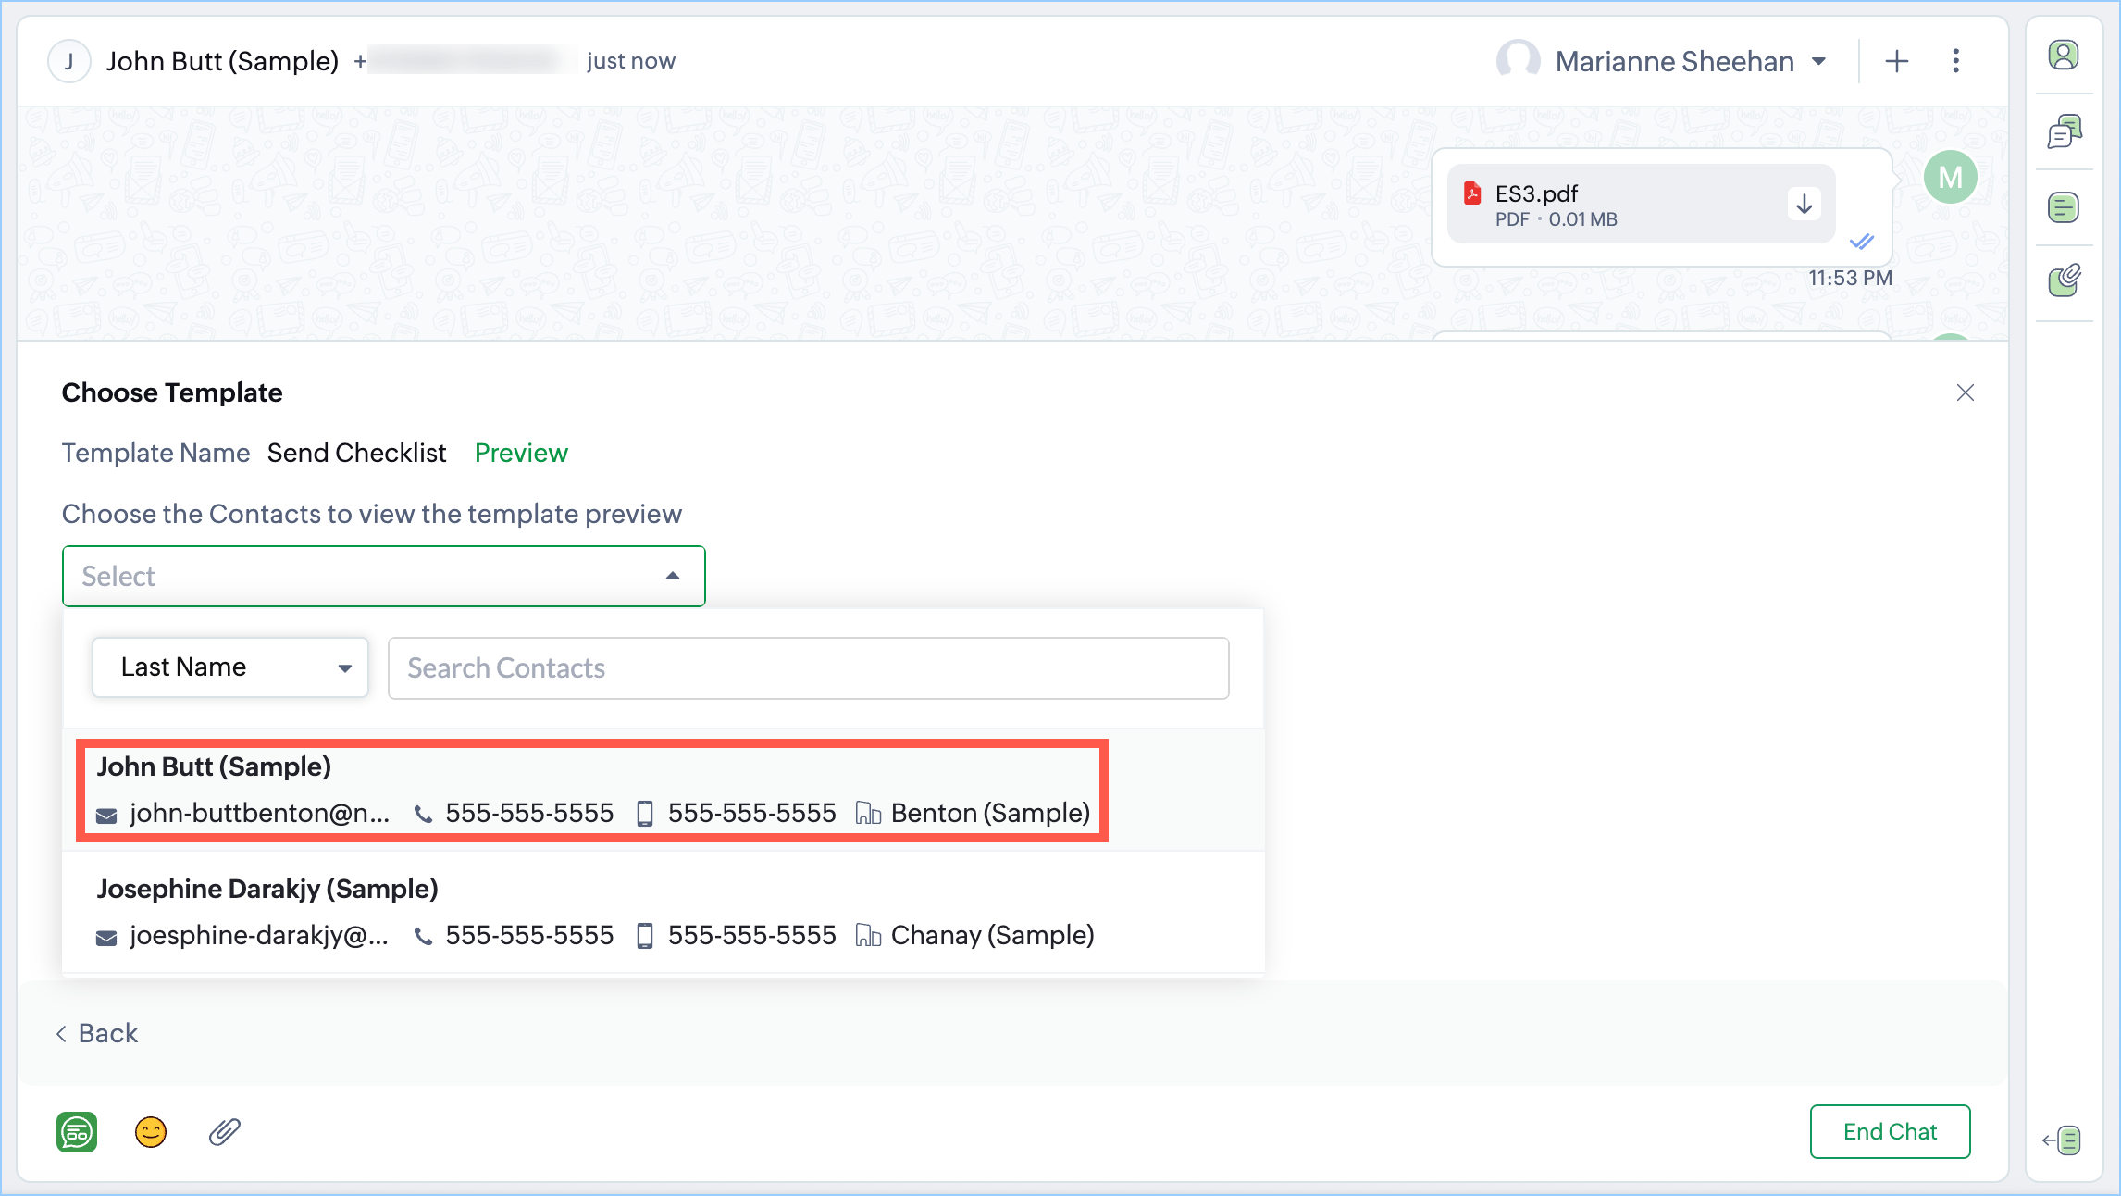The width and height of the screenshot is (2121, 1196).
Task: Click the green Preview link
Action: tap(521, 453)
